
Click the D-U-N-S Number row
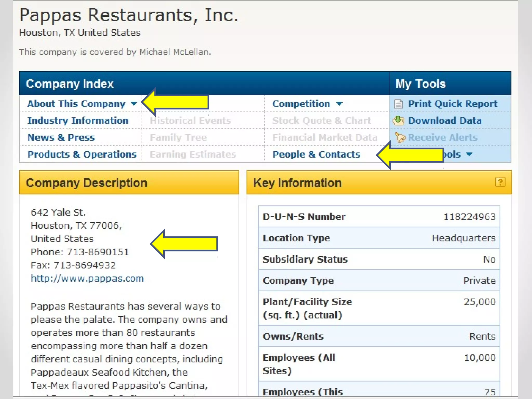379,217
